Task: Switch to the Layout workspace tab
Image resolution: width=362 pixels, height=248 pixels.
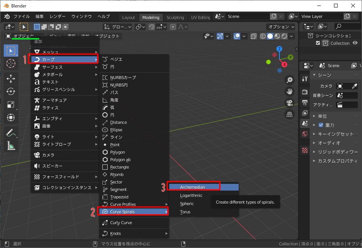Action: 129,18
